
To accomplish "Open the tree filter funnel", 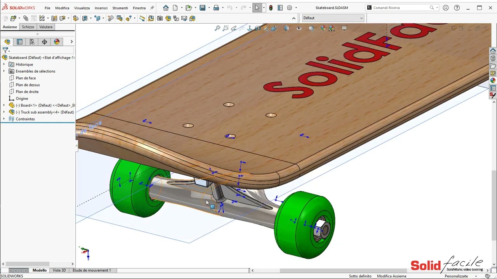I will pyautogui.click(x=5, y=50).
